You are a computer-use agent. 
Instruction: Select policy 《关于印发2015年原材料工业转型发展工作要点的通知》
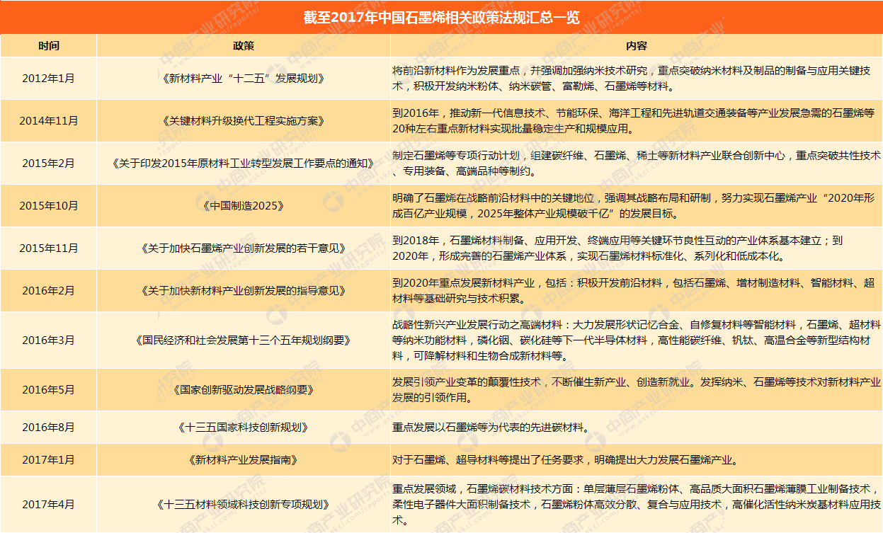(x=243, y=164)
